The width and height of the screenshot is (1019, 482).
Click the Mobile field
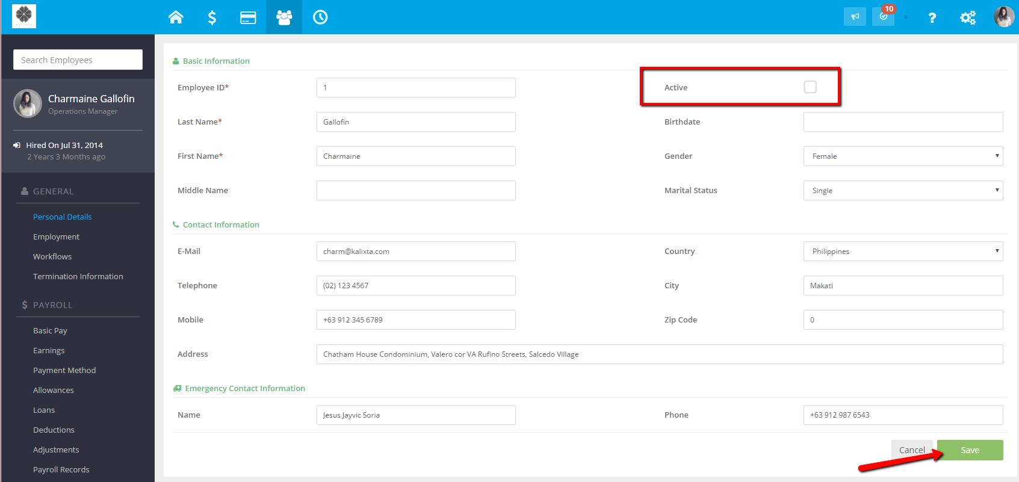pyautogui.click(x=416, y=320)
